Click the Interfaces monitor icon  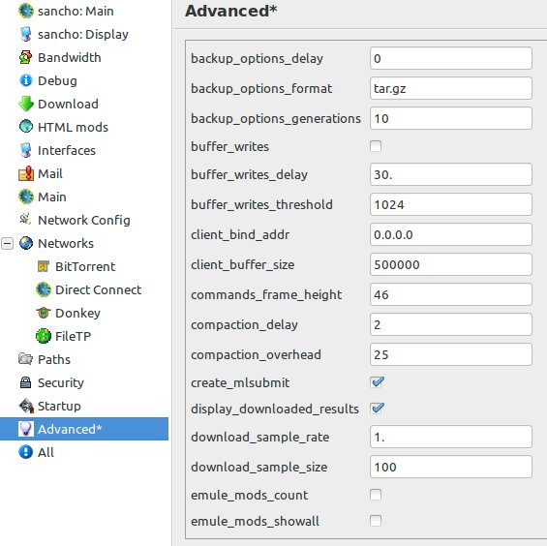[x=26, y=150]
